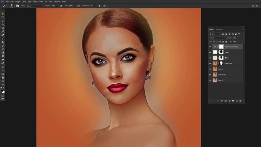
Task: Hide Layer 2 with the black mask
Action: pos(210,52)
